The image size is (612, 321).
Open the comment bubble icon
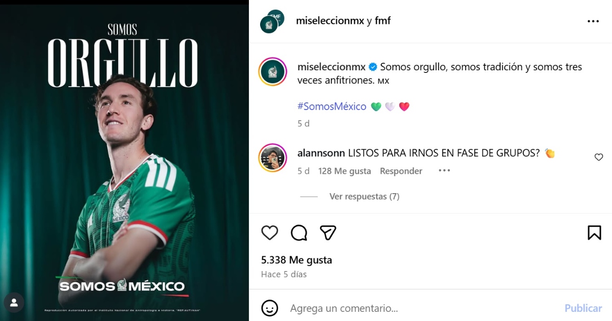[x=299, y=233]
